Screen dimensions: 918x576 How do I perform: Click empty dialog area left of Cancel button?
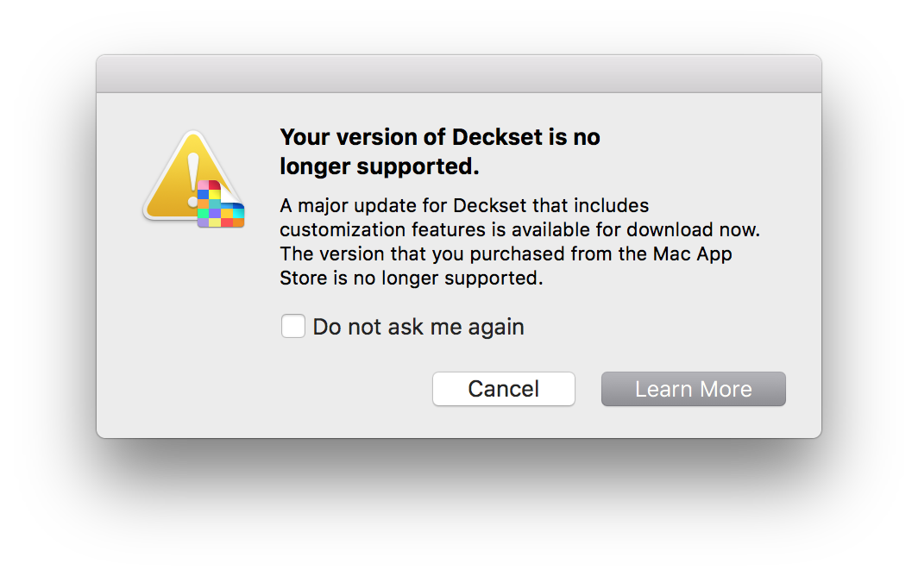[259, 389]
